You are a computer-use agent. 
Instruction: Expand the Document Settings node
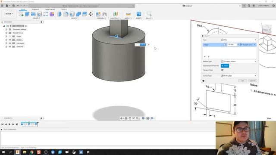[x=6, y=29]
